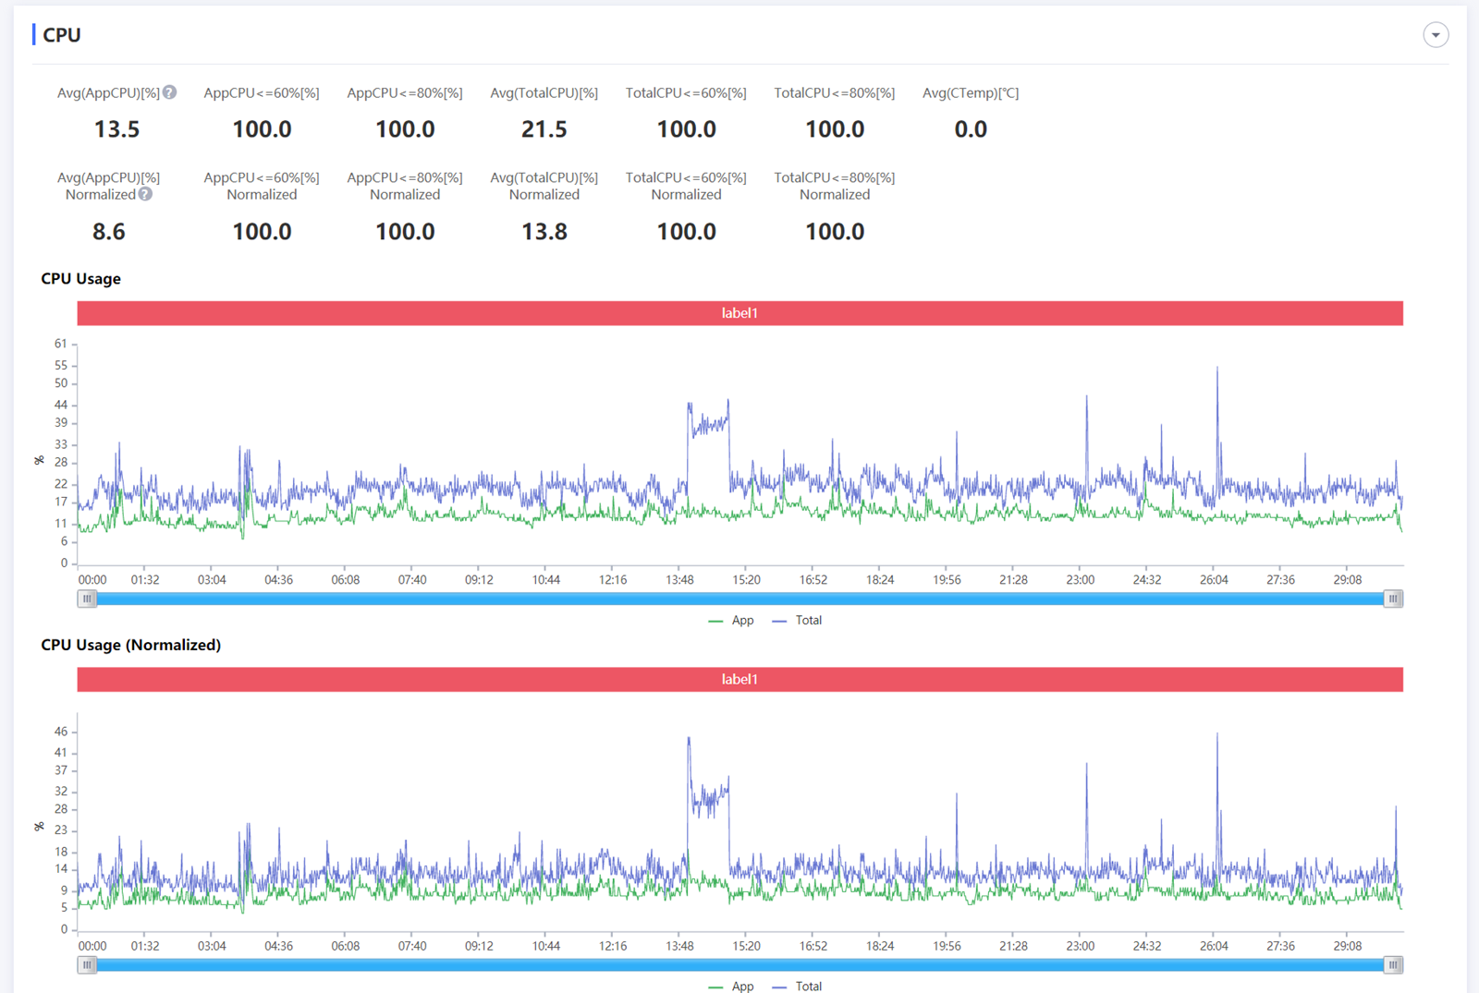
Task: Click right zoom handle under CPU Usage chart
Action: tap(1392, 599)
